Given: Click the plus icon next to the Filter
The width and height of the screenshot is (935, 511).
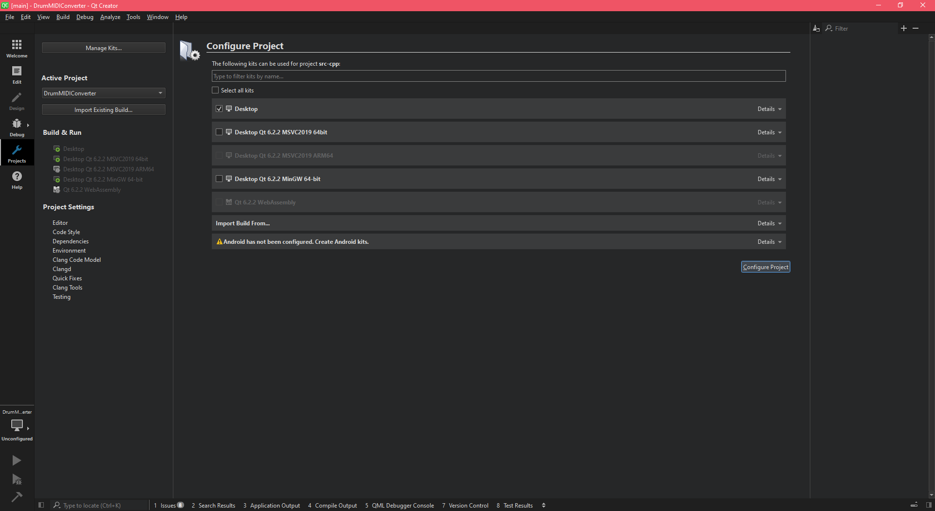Looking at the screenshot, I should tap(904, 28).
